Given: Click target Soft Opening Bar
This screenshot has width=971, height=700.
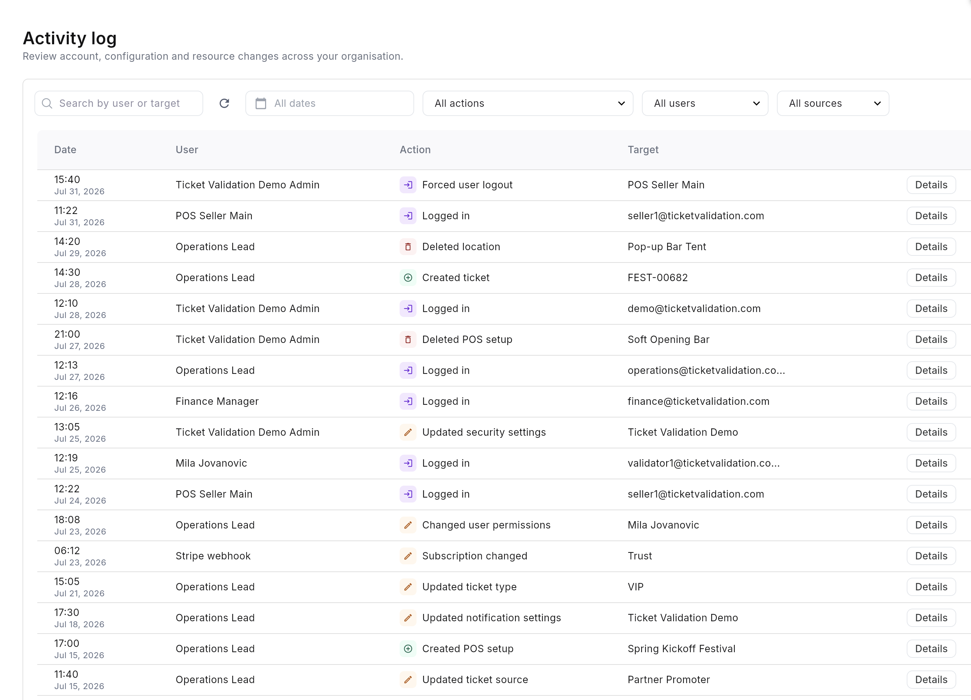Looking at the screenshot, I should [668, 340].
